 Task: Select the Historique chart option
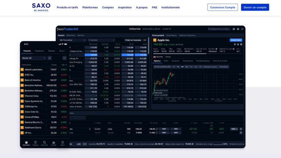pyautogui.click(x=224, y=67)
